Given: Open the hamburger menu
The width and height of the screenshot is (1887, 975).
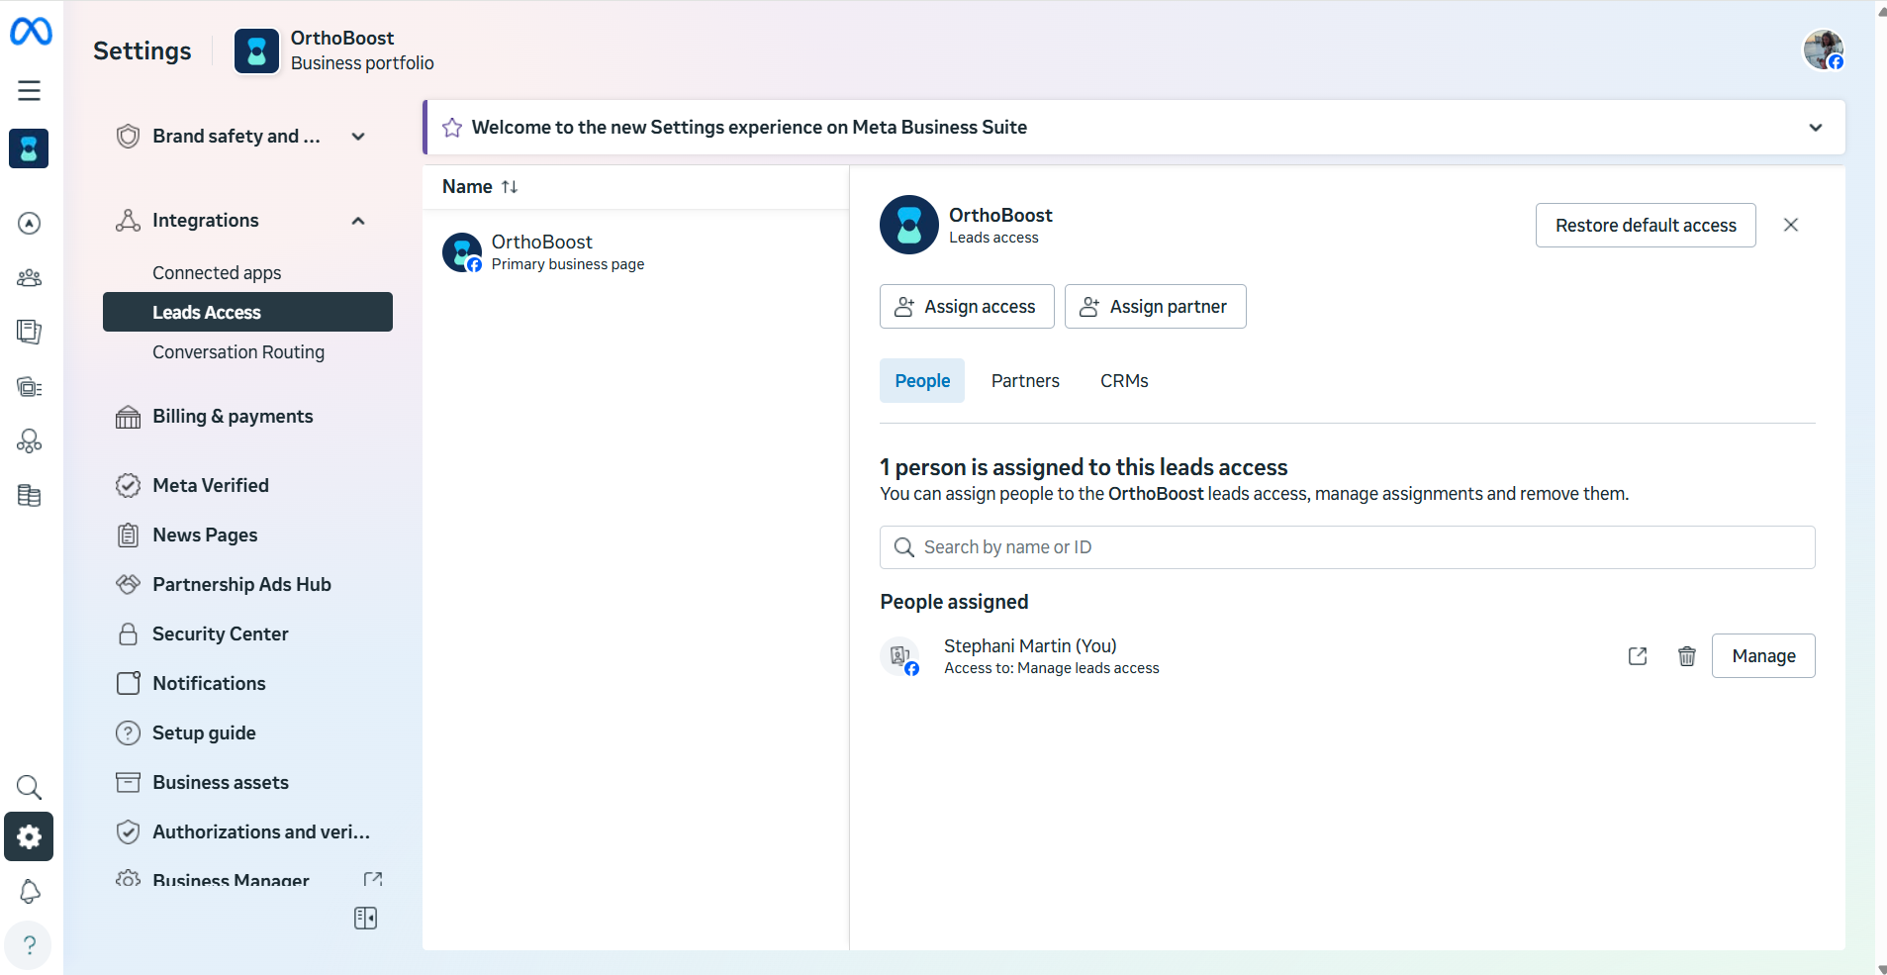Looking at the screenshot, I should click(x=29, y=89).
